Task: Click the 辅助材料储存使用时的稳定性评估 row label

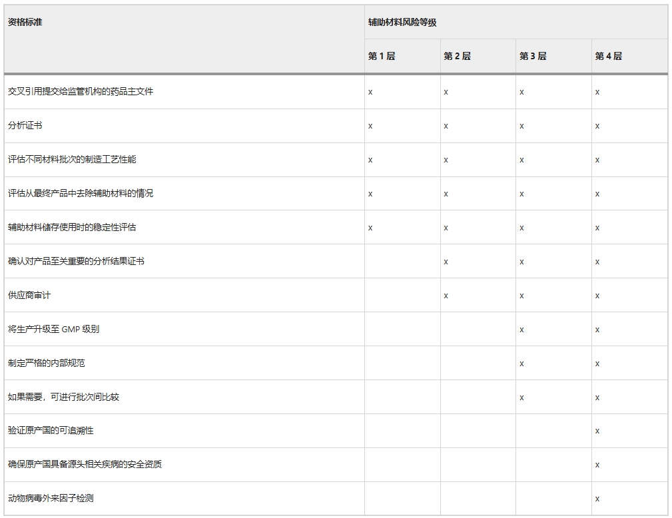Action: click(72, 227)
